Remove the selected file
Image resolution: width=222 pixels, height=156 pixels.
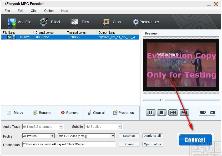(70, 113)
